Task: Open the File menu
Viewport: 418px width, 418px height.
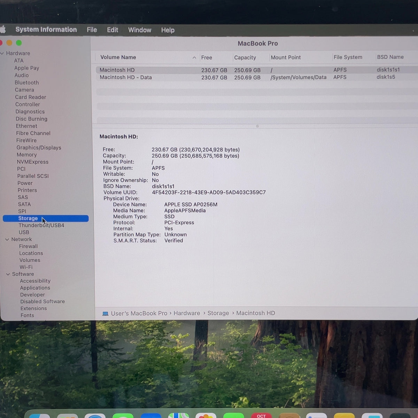Action: (x=92, y=30)
